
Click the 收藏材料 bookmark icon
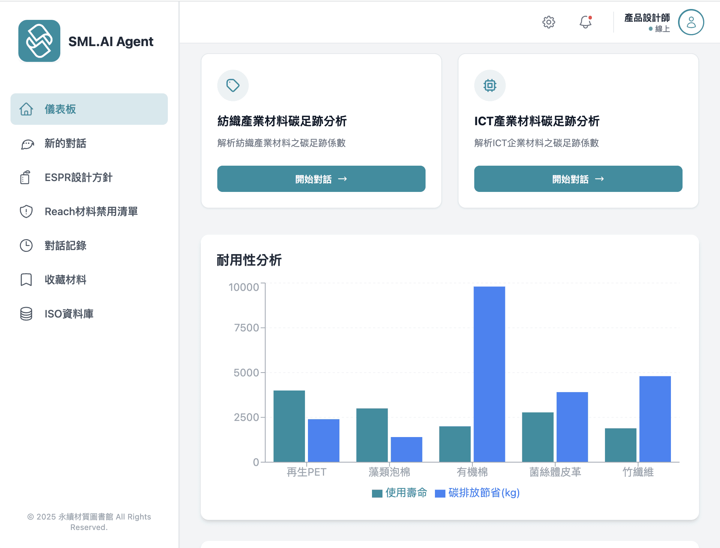(x=26, y=280)
